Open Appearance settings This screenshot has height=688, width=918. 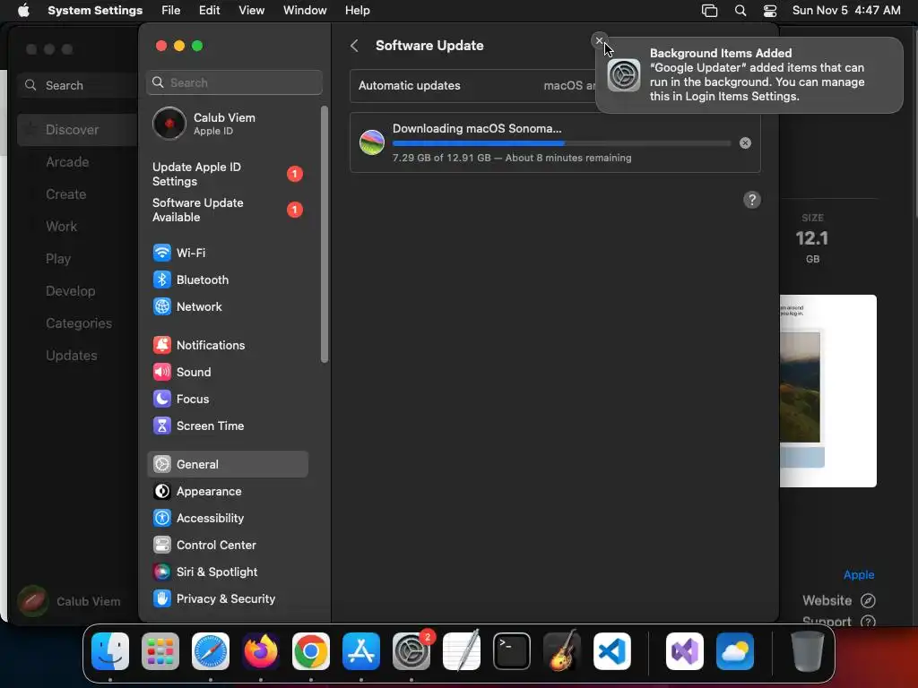pyautogui.click(x=227, y=492)
